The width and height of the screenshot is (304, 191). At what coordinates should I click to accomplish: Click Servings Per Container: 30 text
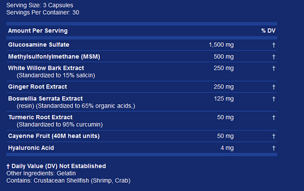pyautogui.click(x=43, y=13)
